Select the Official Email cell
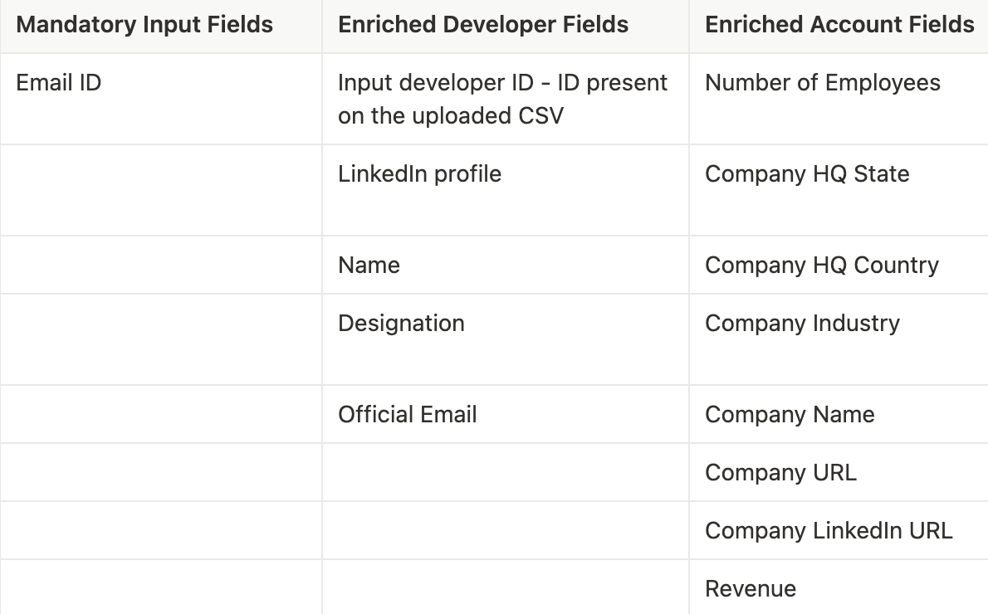988x614 pixels. 408,415
